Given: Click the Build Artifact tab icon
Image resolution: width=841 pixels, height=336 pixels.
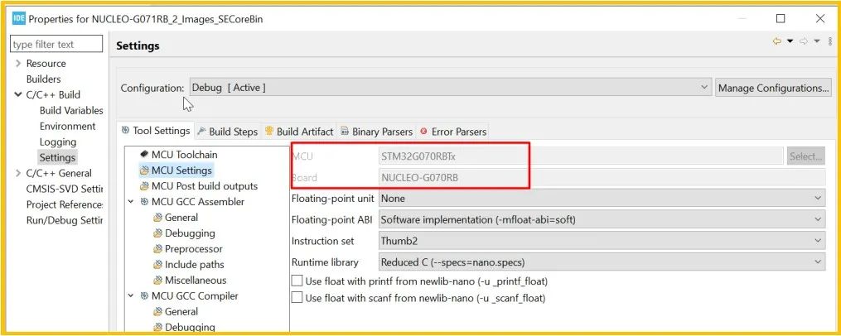Looking at the screenshot, I should (x=269, y=131).
